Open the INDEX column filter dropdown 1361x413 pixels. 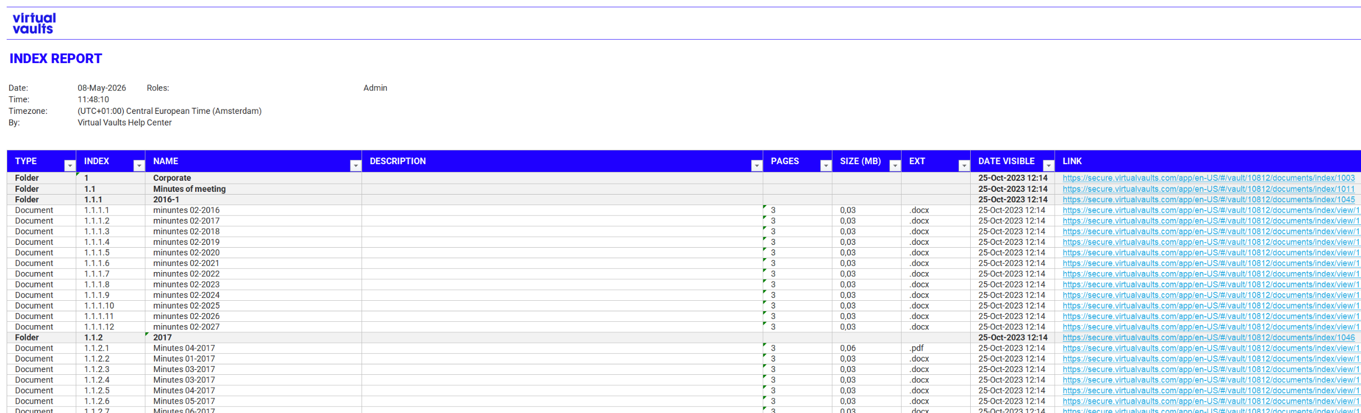(x=139, y=165)
